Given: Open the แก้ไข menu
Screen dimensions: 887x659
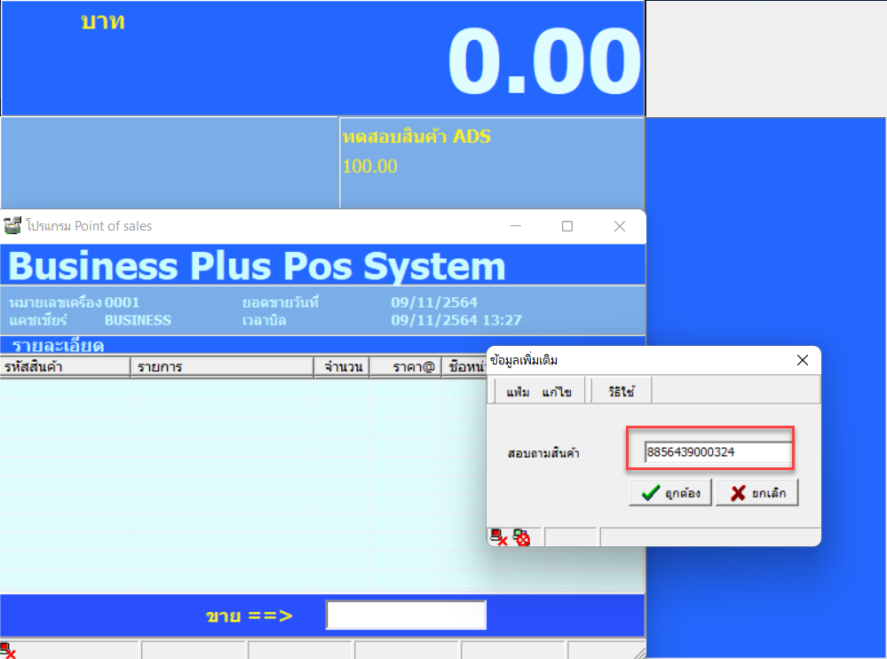Looking at the screenshot, I should 557,392.
